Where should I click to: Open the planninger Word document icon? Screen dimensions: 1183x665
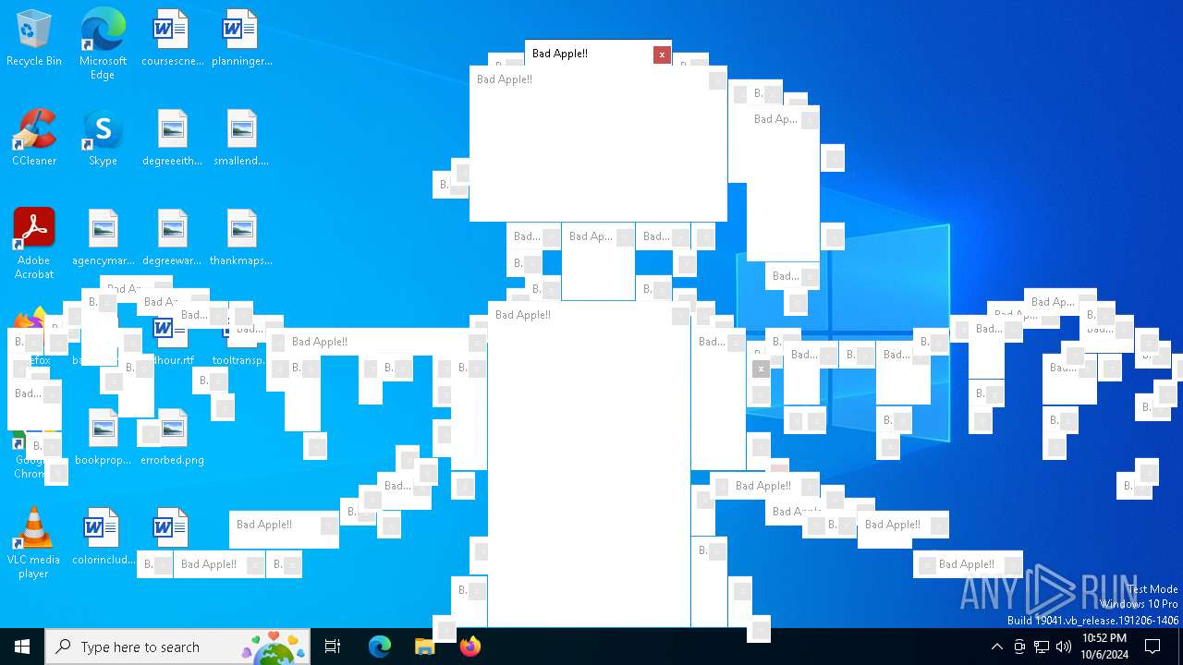[x=241, y=38]
